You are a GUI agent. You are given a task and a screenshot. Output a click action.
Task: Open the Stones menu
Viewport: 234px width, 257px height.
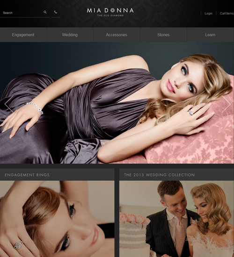click(163, 35)
